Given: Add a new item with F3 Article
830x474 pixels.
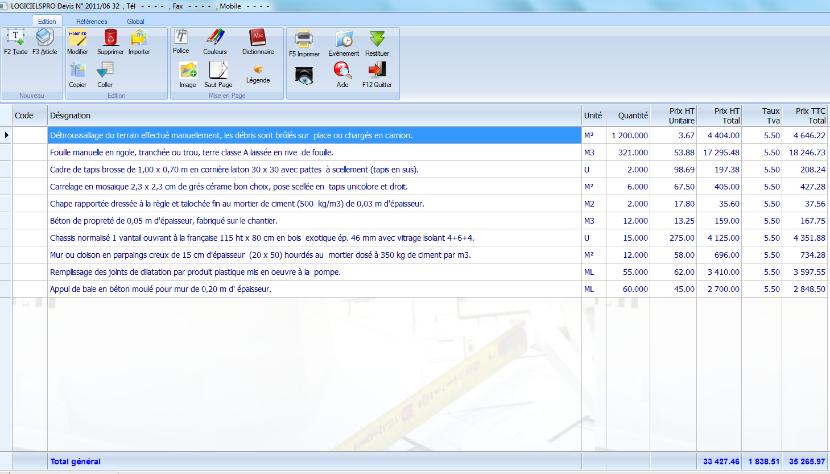Looking at the screenshot, I should point(44,38).
